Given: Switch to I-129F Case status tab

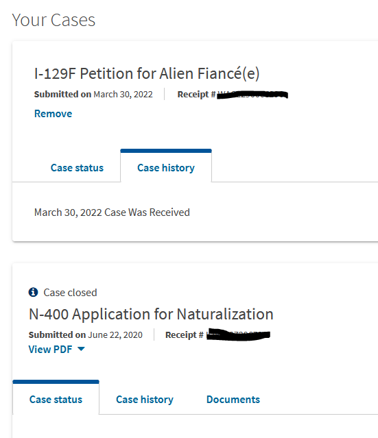Looking at the screenshot, I should (77, 168).
